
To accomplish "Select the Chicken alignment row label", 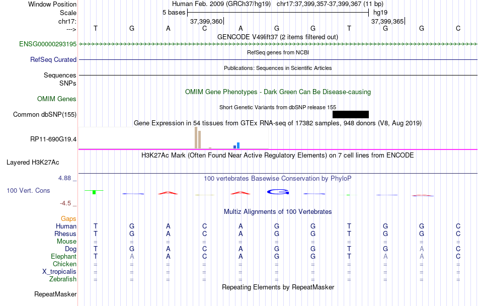I will click(64, 264).
